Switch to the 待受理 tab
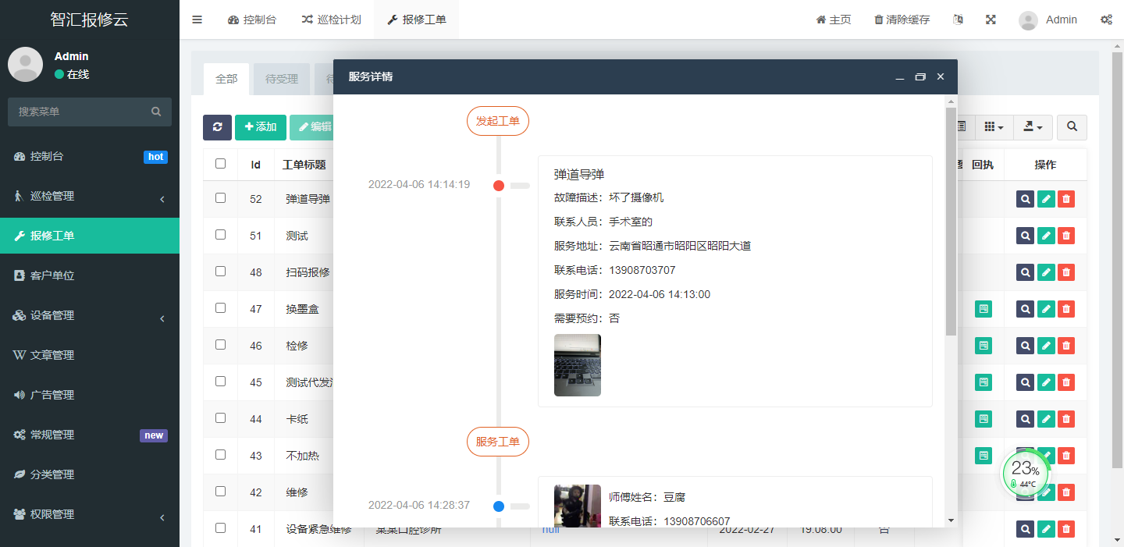This screenshot has height=547, width=1124. click(281, 79)
